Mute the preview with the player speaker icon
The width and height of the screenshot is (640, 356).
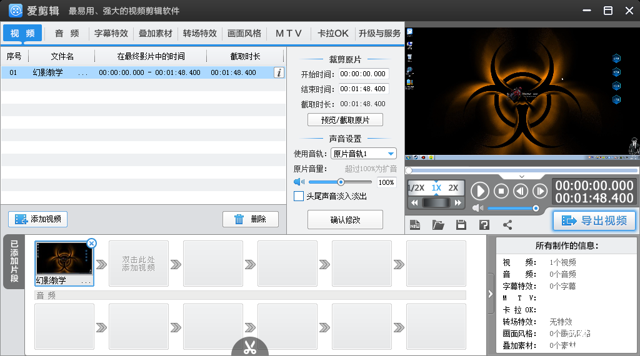[477, 208]
